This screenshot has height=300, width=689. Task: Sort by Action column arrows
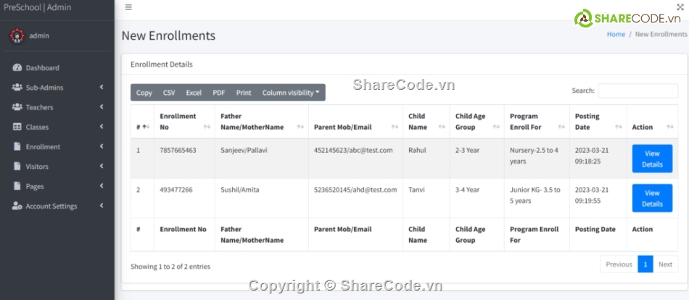pos(670,127)
